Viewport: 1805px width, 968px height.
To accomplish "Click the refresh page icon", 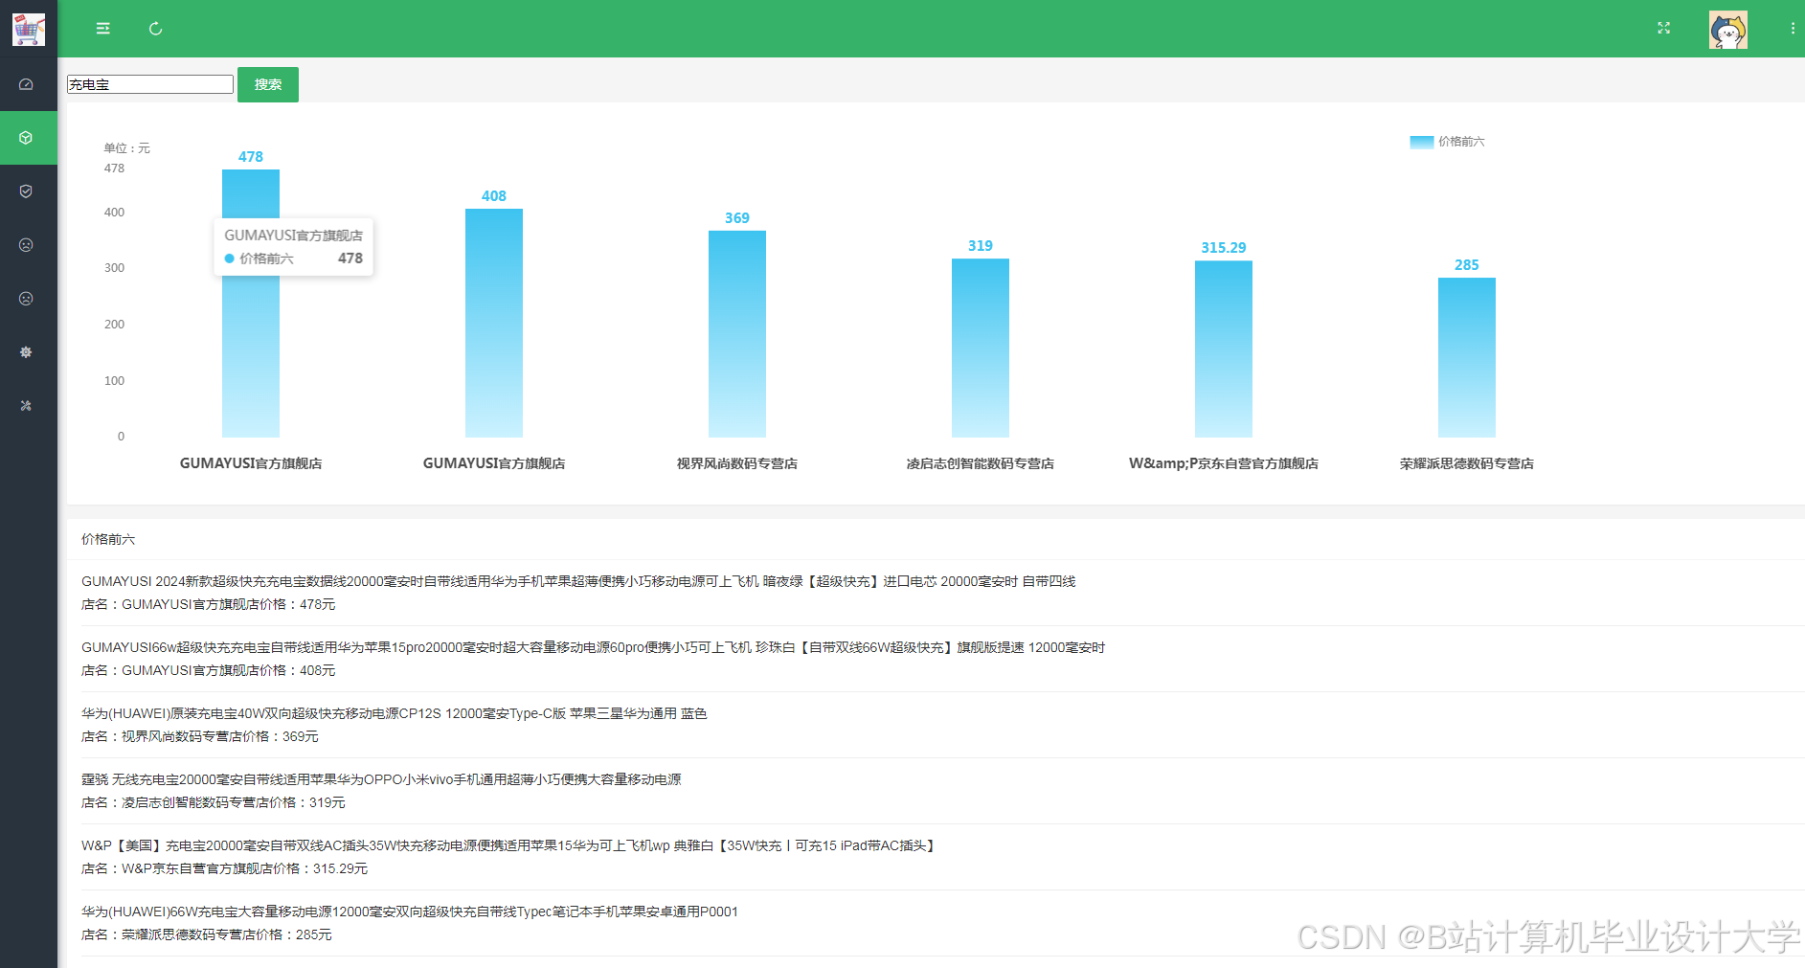I will pos(155,29).
